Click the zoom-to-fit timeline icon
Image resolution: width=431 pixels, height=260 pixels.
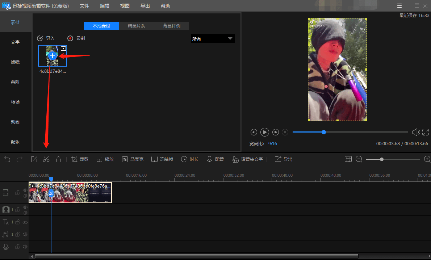348,159
